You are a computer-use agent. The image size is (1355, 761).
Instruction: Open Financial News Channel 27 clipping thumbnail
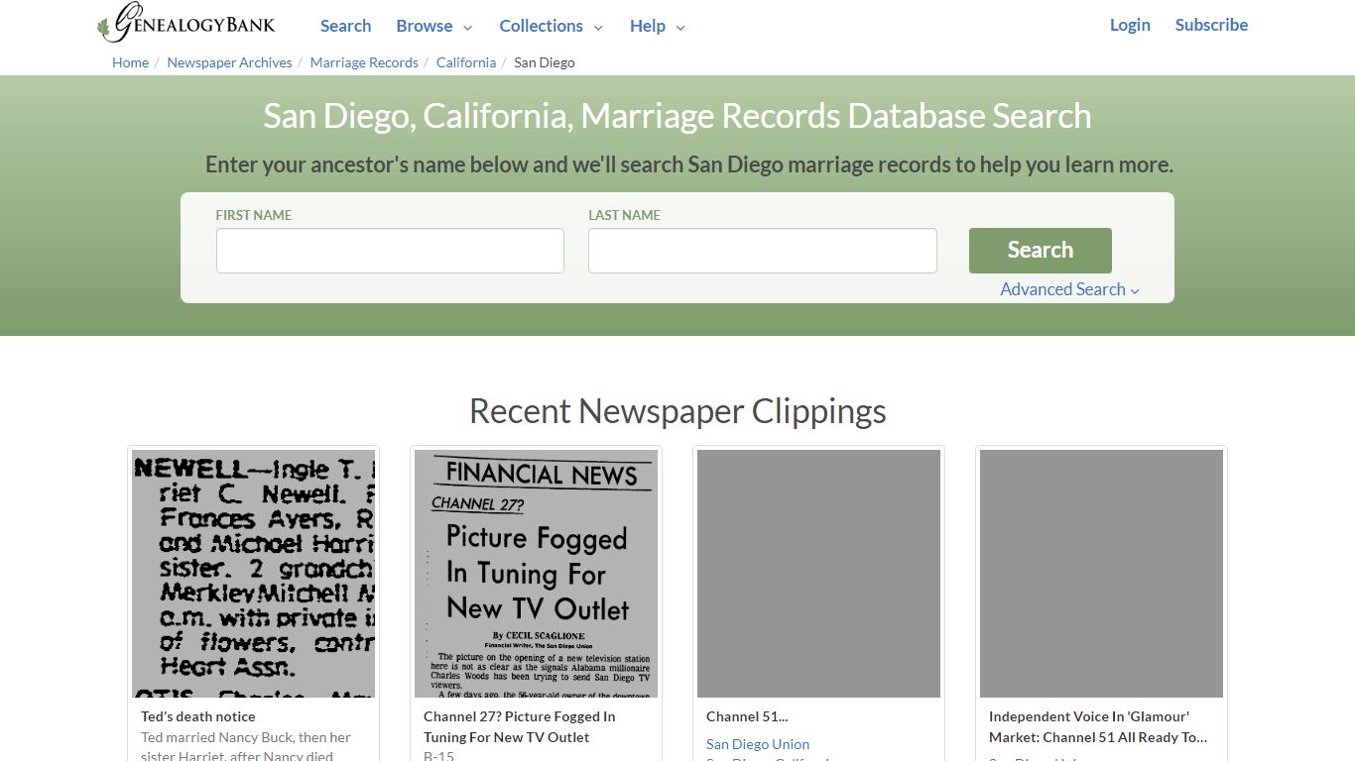[x=536, y=574]
